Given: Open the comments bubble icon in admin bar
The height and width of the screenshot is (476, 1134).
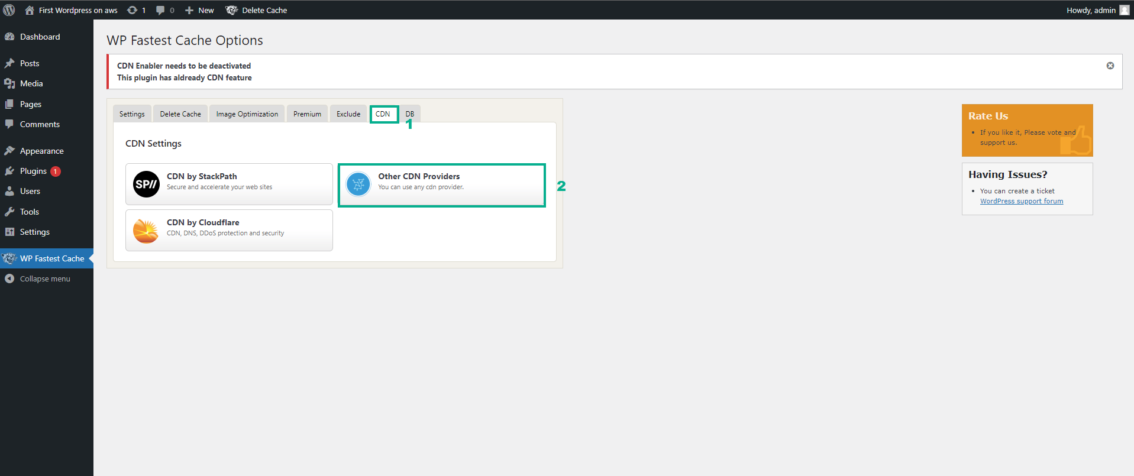Looking at the screenshot, I should pyautogui.click(x=160, y=10).
